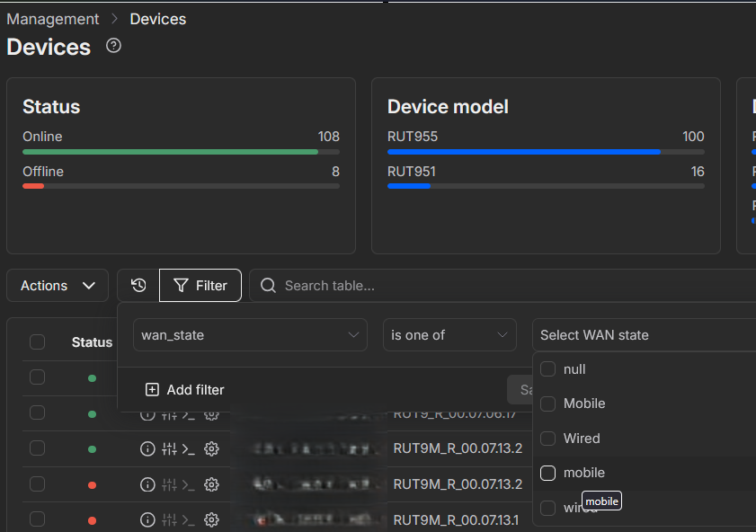Open info icon for online RUT9M_R_00.07.13.2 row
This screenshot has height=532, width=756.
pos(147,448)
